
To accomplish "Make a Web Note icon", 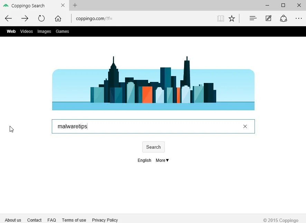I will pos(269,18).
